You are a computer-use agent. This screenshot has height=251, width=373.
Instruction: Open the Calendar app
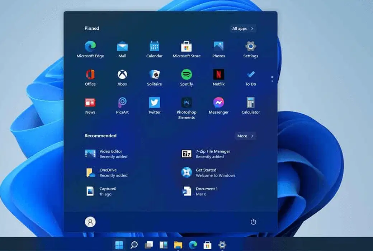coord(154,49)
